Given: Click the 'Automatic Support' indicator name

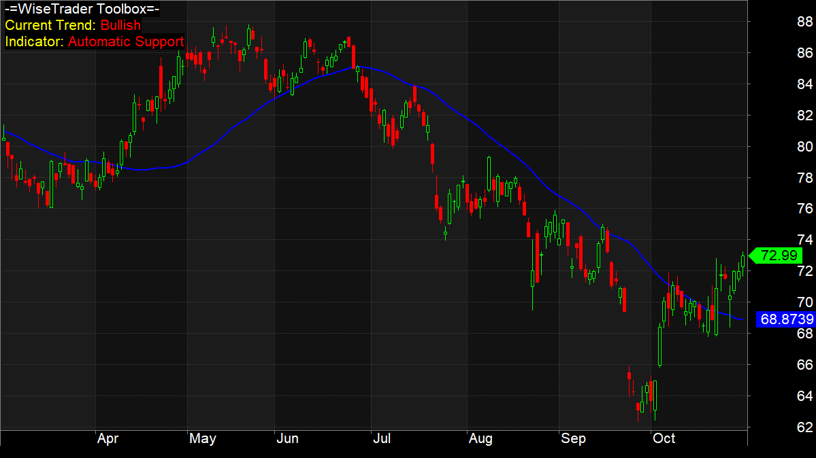Looking at the screenshot, I should 126,41.
